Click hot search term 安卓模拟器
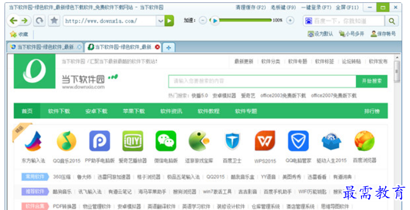This screenshot has width=410, height=210. point(224,96)
